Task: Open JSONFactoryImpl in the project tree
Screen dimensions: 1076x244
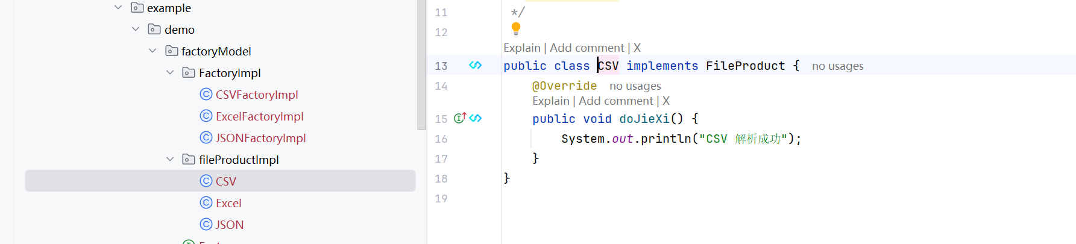Action: [x=260, y=138]
